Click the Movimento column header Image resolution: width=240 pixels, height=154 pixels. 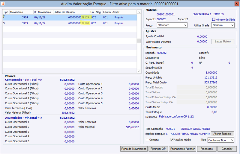click(x=21, y=12)
